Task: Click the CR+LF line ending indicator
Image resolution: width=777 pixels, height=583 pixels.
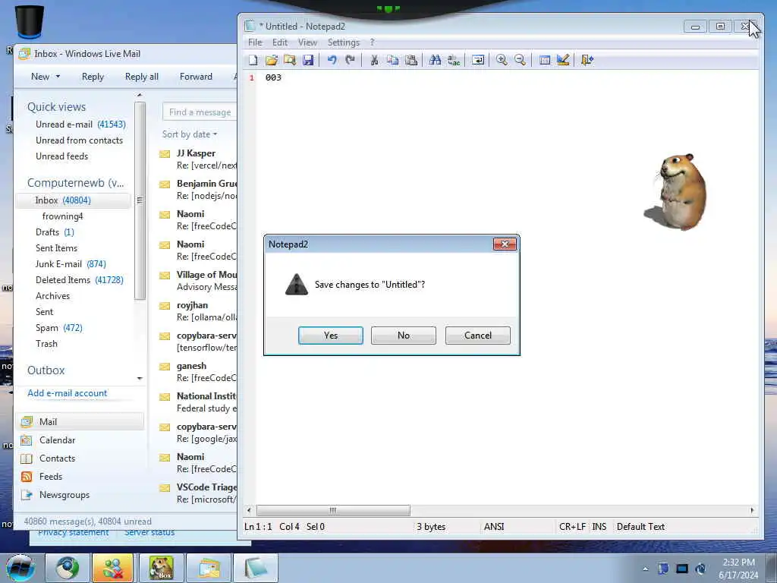Action: pyautogui.click(x=572, y=527)
